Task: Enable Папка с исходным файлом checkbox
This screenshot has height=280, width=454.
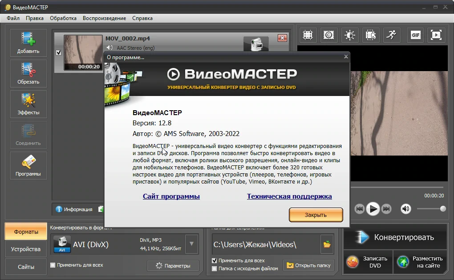Action: [x=214, y=268]
